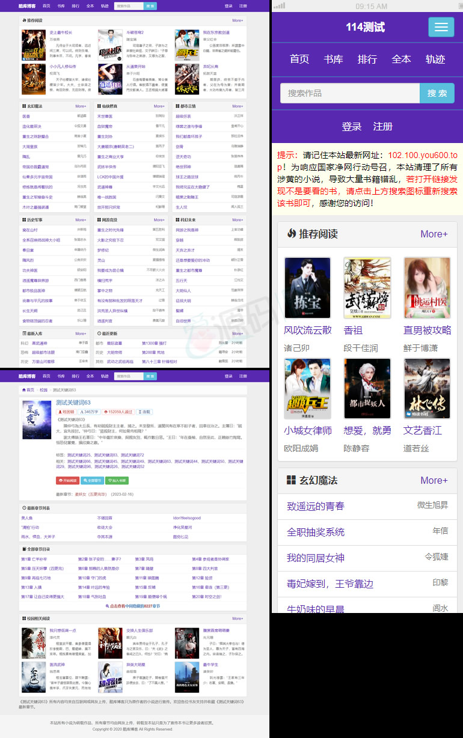This screenshot has width=463, height=738.
Task: Click the flame icon next to mobile 推荐阅读
Action: pyautogui.click(x=291, y=234)
